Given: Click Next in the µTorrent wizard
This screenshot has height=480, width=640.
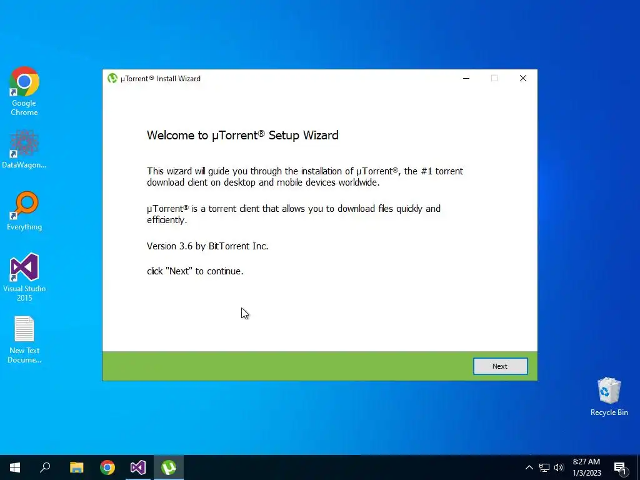Looking at the screenshot, I should coord(500,366).
